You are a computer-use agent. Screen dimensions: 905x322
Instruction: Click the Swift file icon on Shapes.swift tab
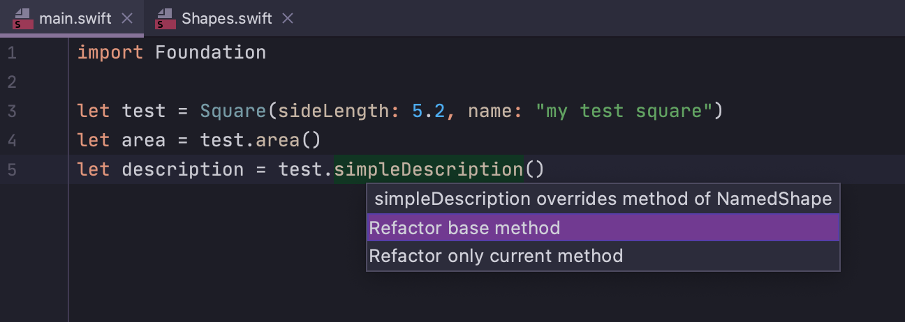tap(165, 19)
